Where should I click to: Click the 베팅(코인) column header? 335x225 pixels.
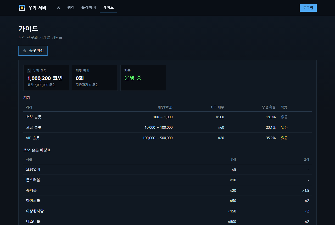click(165, 107)
